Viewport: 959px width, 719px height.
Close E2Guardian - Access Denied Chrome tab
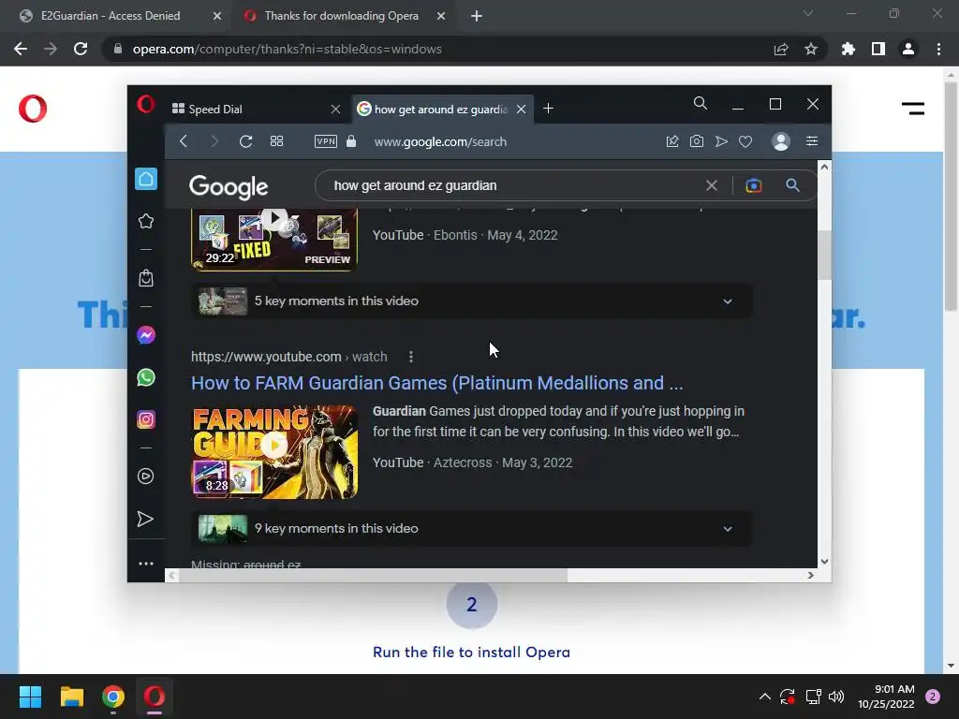[x=217, y=16]
